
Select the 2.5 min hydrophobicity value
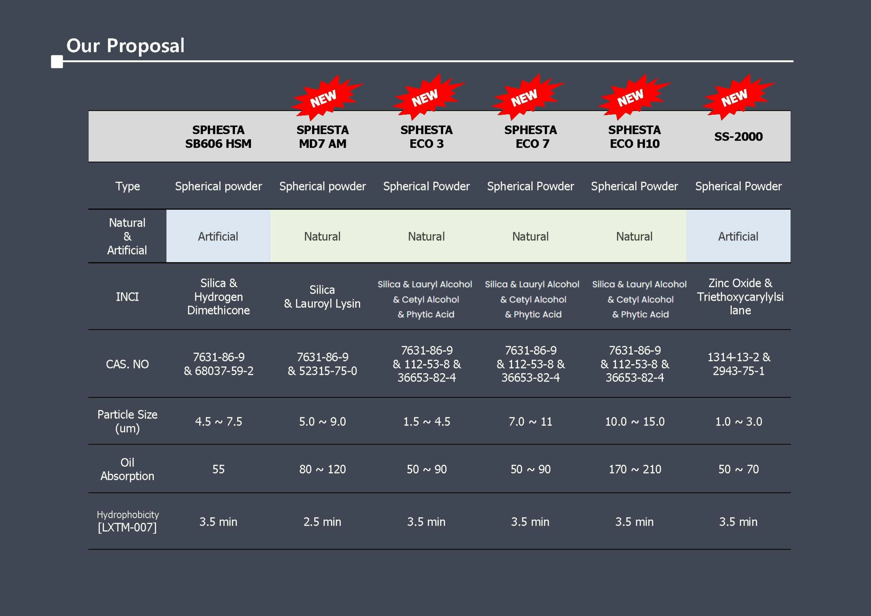[322, 522]
